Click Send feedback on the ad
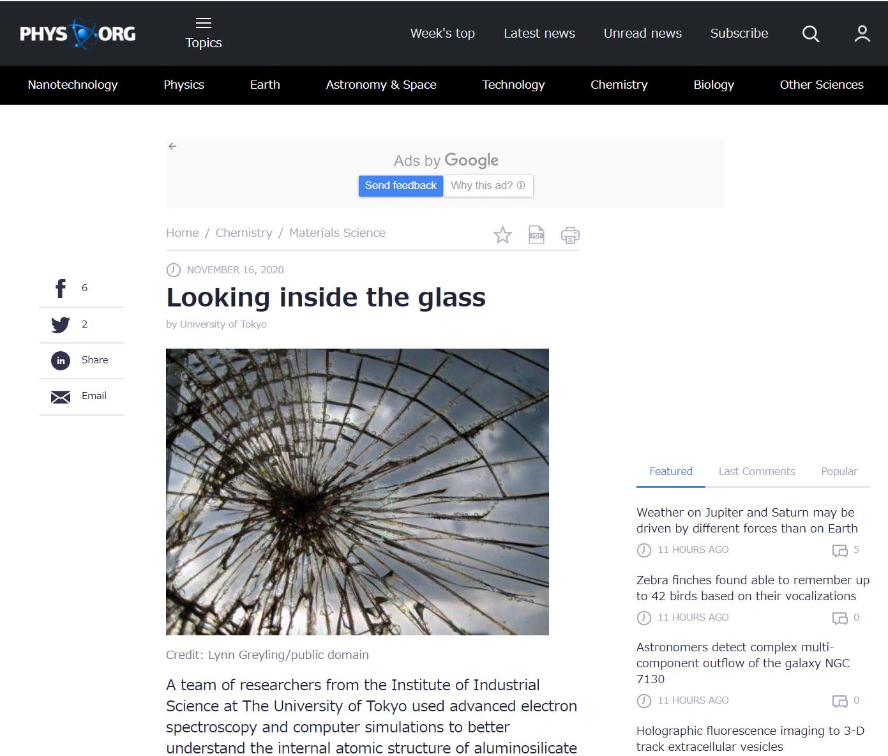The image size is (888, 756). point(401,186)
